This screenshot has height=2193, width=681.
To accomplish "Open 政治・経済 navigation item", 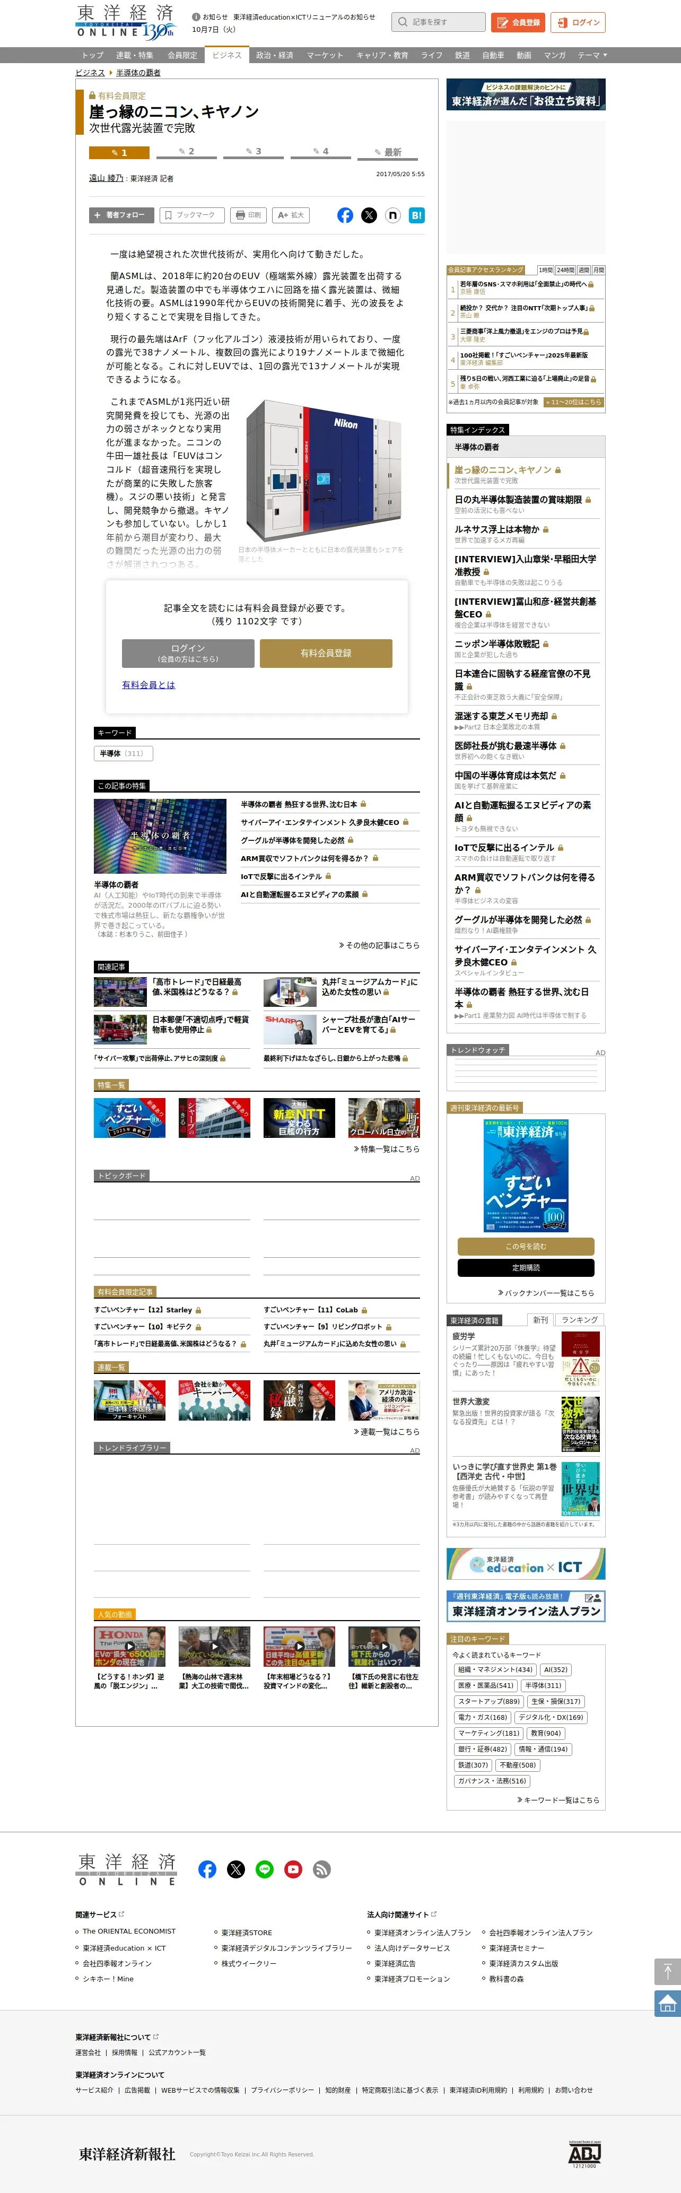I will tap(274, 55).
